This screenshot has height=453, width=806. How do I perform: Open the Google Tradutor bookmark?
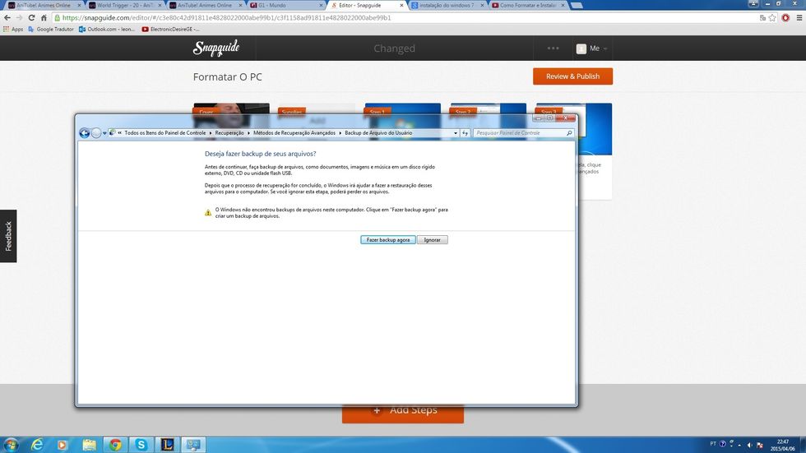(51, 30)
